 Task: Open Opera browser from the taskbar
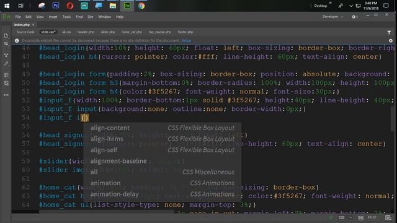coord(70,6)
